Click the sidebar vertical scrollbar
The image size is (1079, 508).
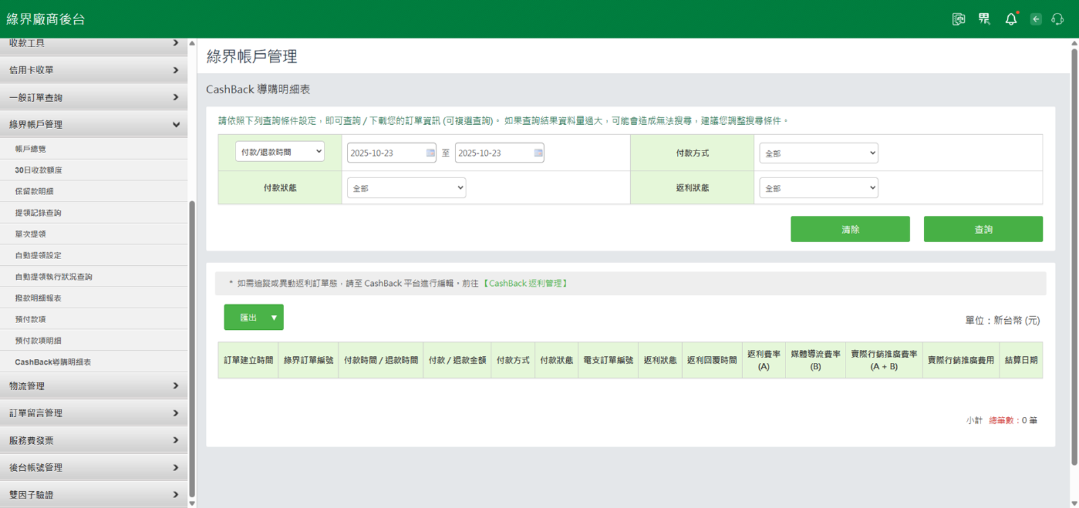(192, 337)
